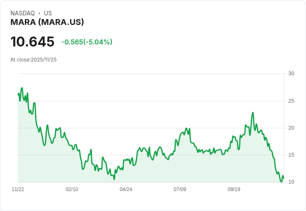
Task: Click the 02/10 date label
Action: click(x=72, y=189)
